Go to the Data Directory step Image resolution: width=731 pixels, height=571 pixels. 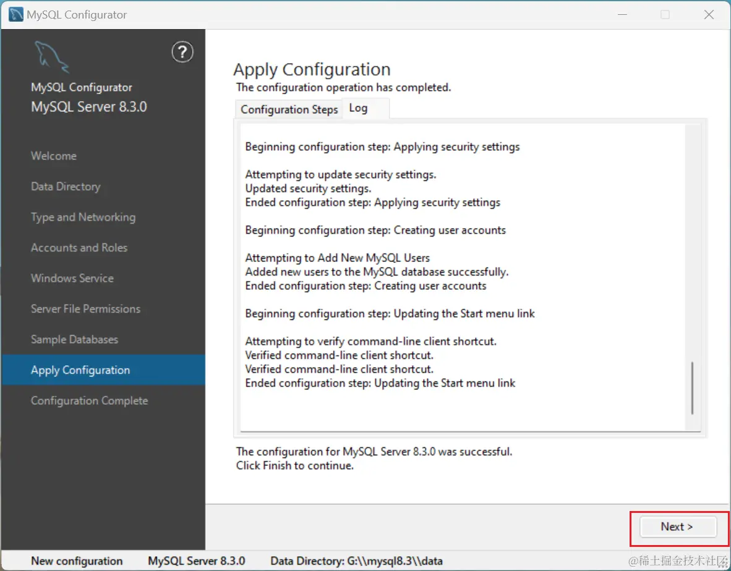pos(66,187)
